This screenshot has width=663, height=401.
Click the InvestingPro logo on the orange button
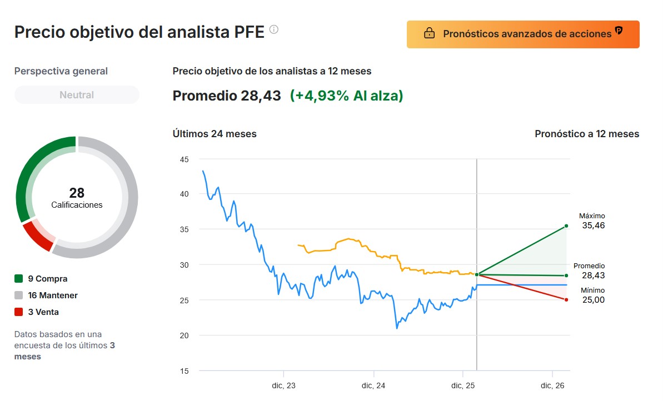click(x=619, y=31)
